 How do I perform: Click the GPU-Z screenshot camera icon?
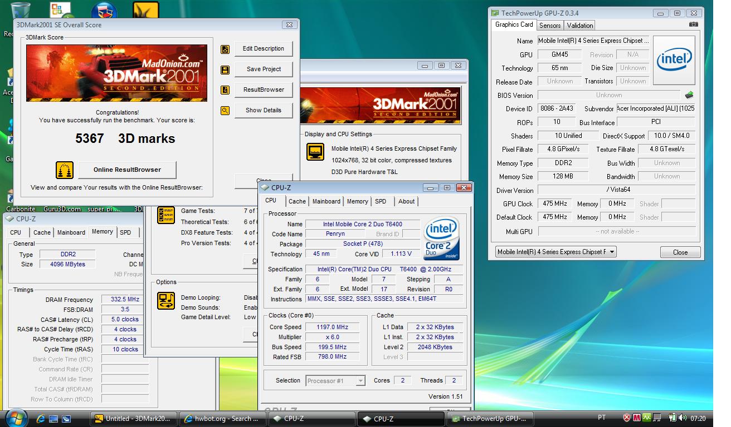[x=693, y=24]
